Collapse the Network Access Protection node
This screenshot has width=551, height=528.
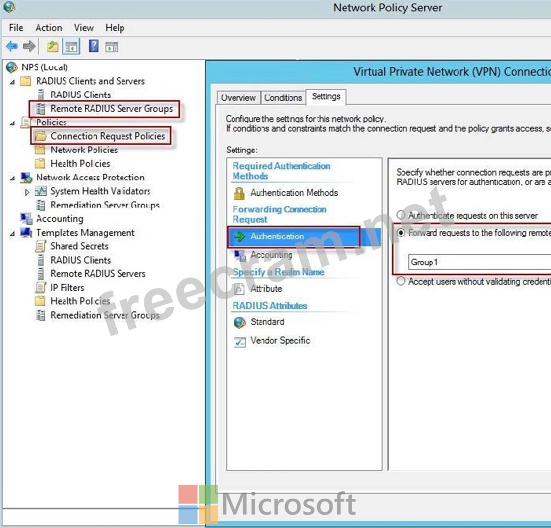pyautogui.click(x=12, y=178)
